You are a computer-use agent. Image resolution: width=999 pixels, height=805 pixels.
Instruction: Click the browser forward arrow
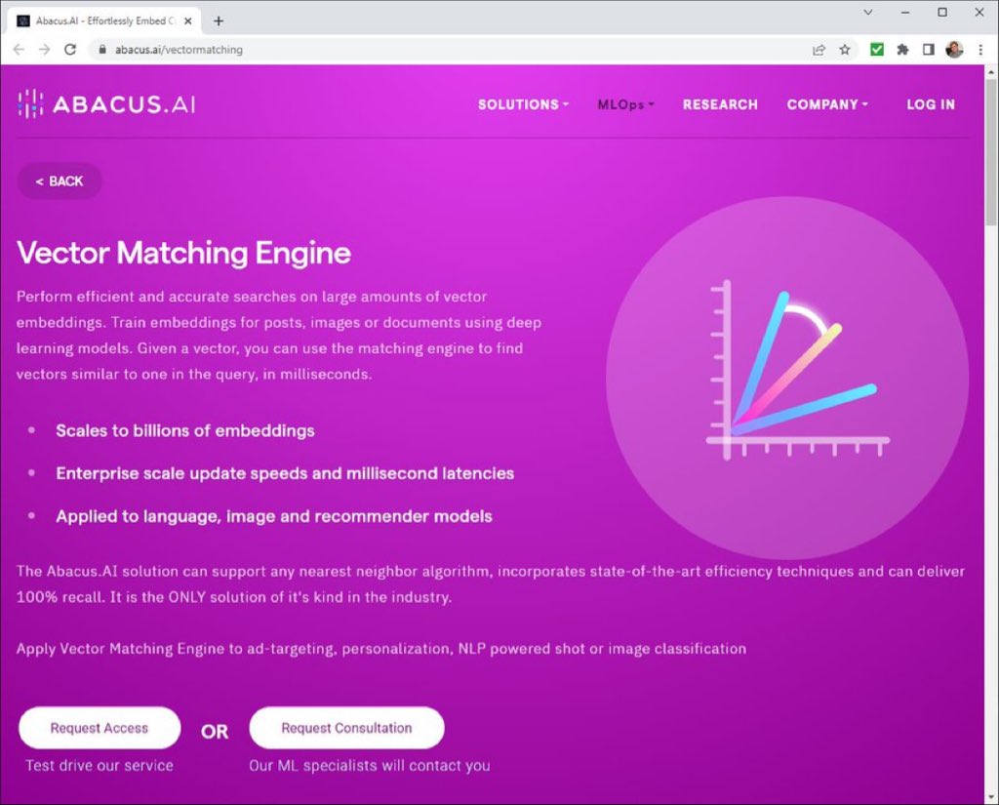click(44, 50)
